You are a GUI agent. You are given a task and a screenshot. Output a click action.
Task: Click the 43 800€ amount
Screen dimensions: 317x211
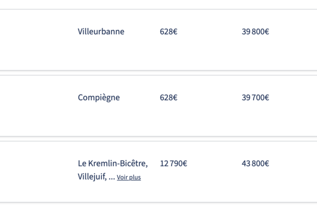[255, 164]
